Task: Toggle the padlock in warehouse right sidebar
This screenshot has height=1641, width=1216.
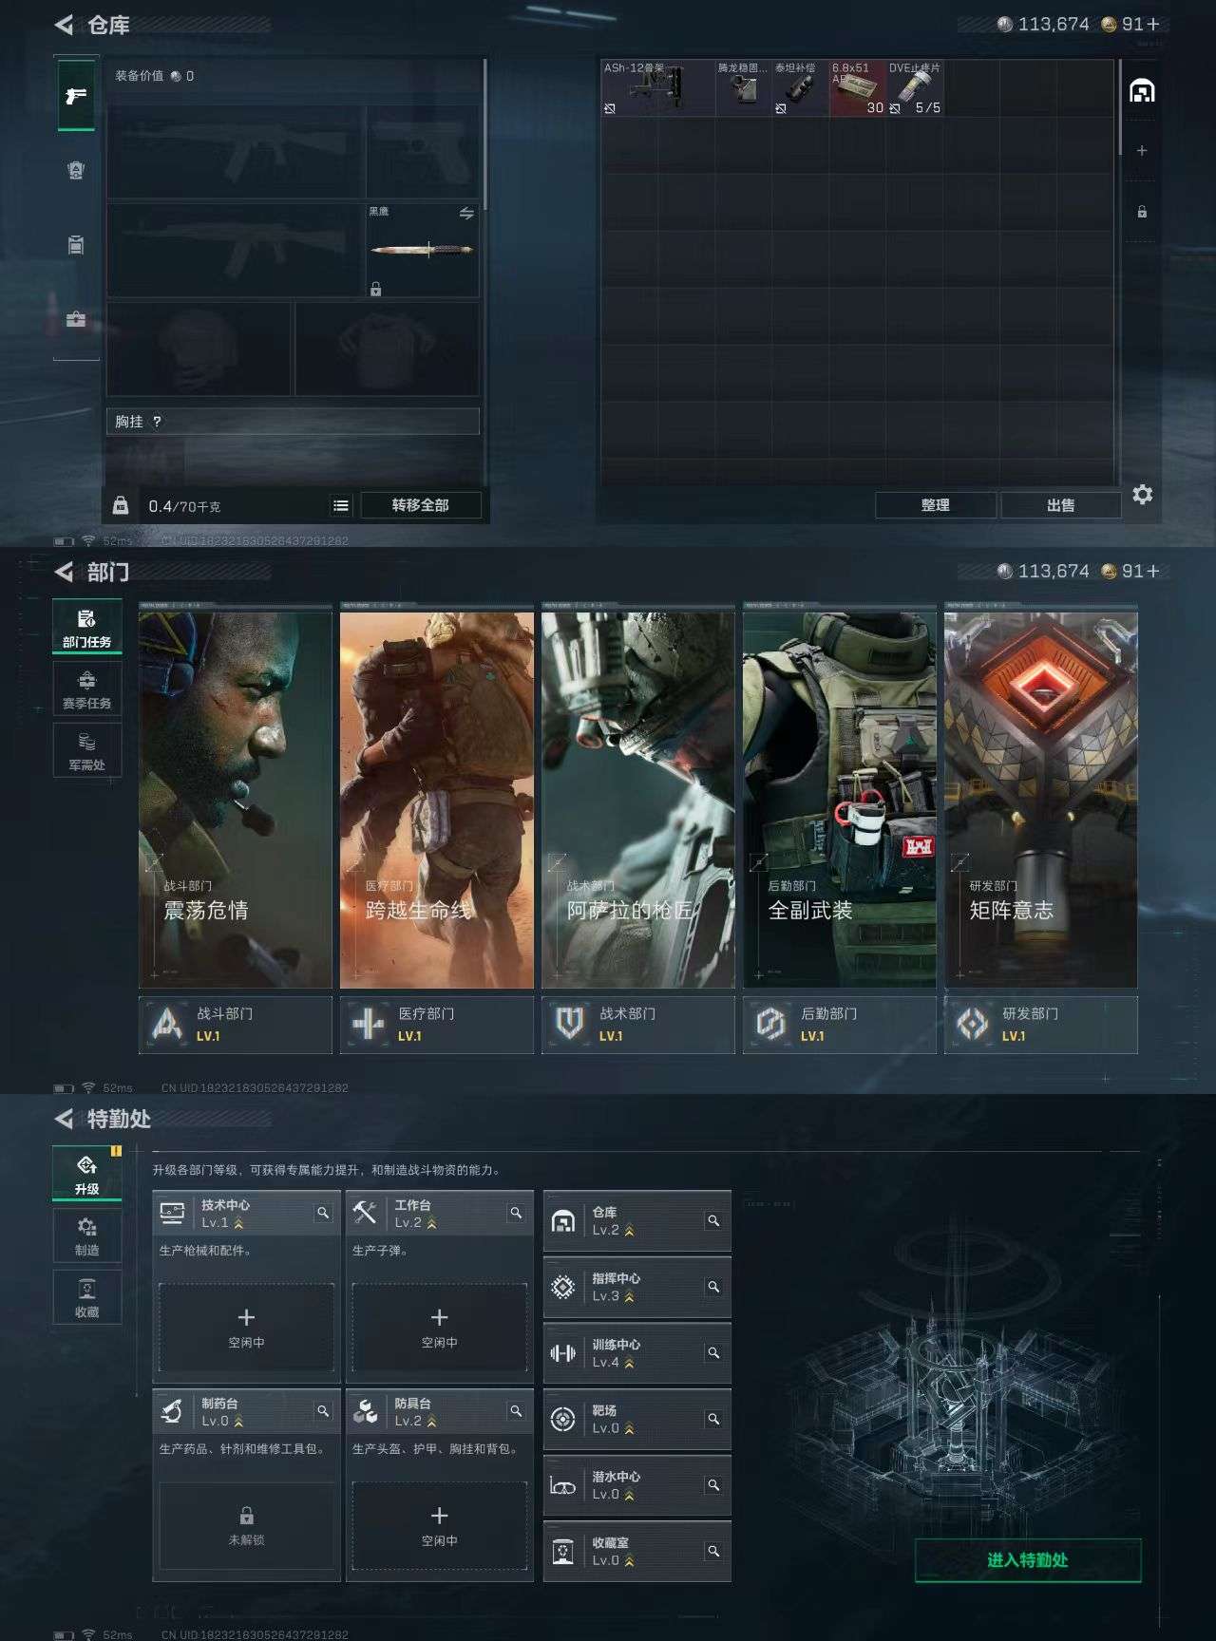Action: point(1142,212)
